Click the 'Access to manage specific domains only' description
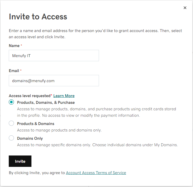 click(x=97, y=145)
